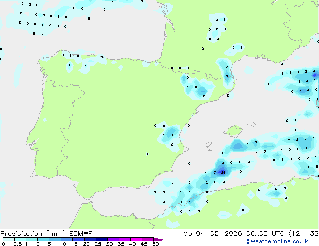319x246 pixels.
Task: Click the '21' precipitation value on the map
Action: (223, 172)
